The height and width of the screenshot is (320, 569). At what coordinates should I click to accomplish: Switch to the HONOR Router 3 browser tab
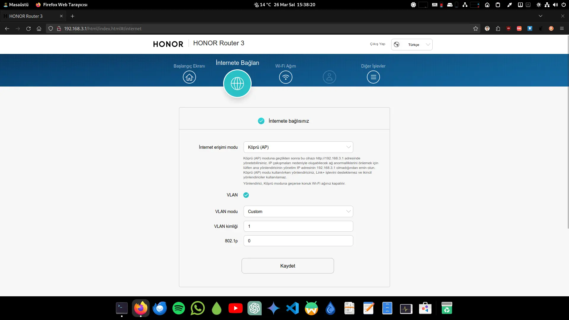tap(33, 16)
